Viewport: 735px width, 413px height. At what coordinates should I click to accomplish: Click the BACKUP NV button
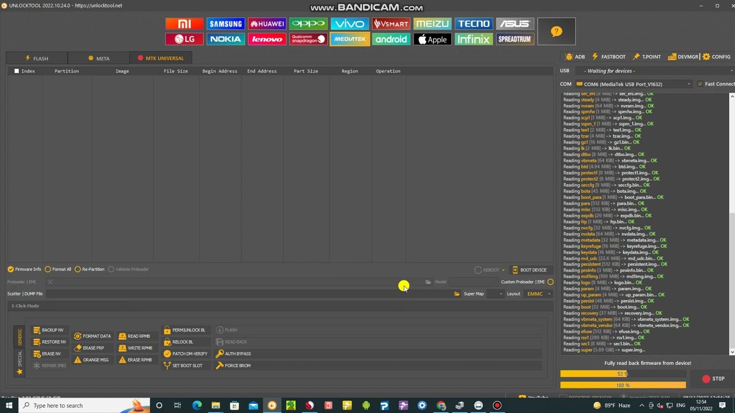coord(48,330)
